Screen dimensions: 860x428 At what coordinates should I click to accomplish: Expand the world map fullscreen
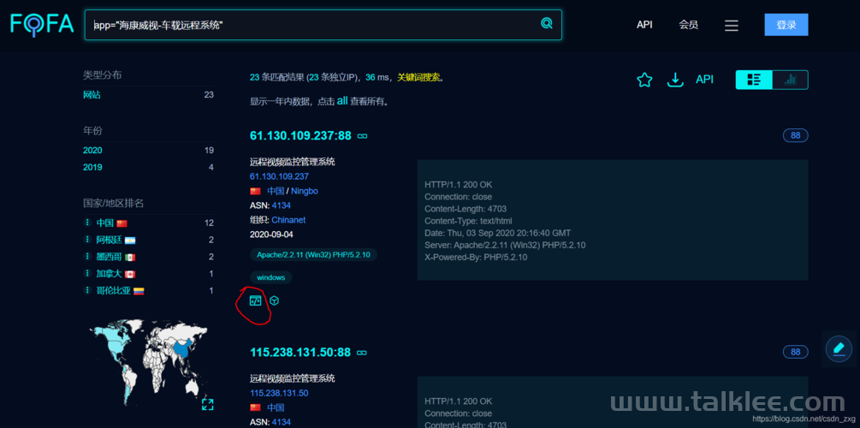(x=207, y=405)
